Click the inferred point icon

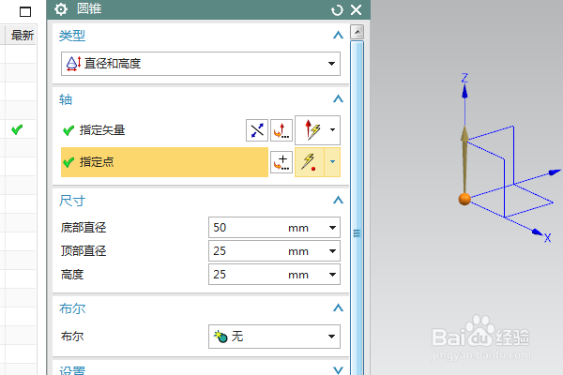pos(310,162)
